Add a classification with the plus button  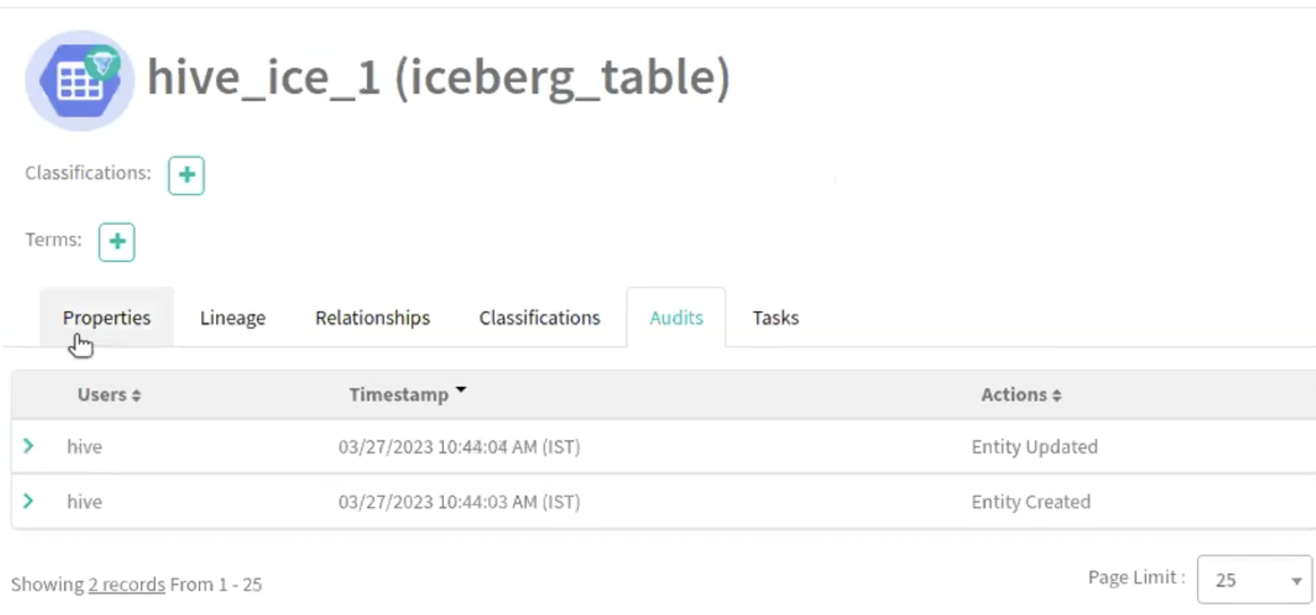(x=186, y=175)
